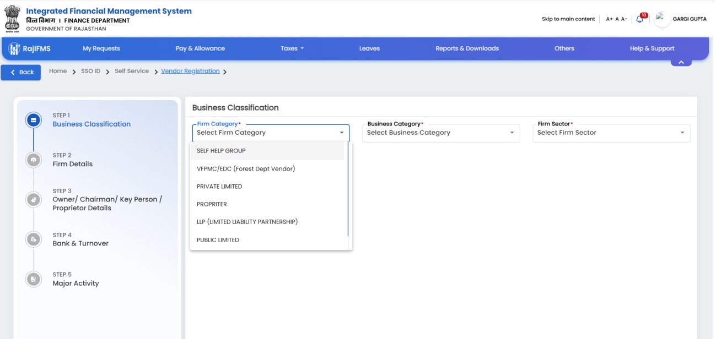Select Step 5 Major Activity circle icon
This screenshot has height=339, width=716.
(x=34, y=279)
